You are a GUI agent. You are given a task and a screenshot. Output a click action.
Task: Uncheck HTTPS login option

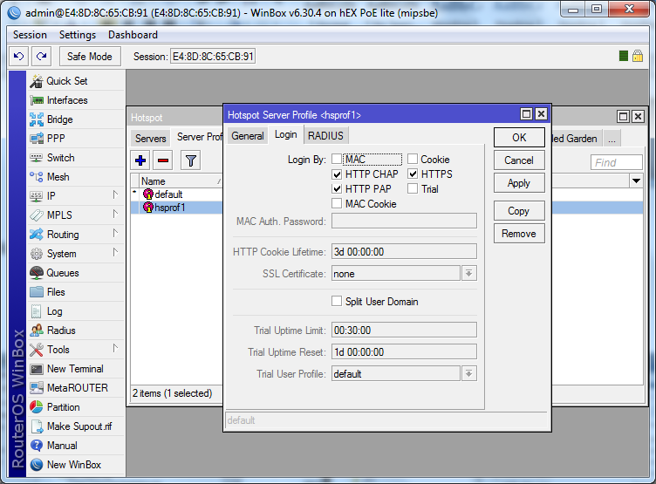coord(413,174)
